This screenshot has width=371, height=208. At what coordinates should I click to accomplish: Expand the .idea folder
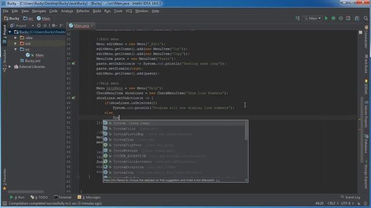[x=16, y=38]
